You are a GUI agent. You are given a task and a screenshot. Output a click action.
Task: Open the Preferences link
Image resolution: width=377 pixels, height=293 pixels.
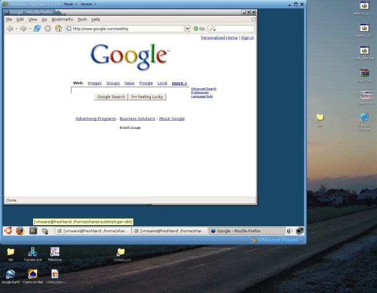point(200,92)
